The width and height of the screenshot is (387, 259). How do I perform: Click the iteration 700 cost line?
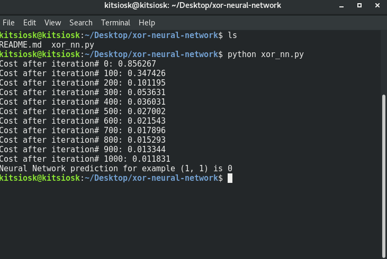[x=83, y=131]
